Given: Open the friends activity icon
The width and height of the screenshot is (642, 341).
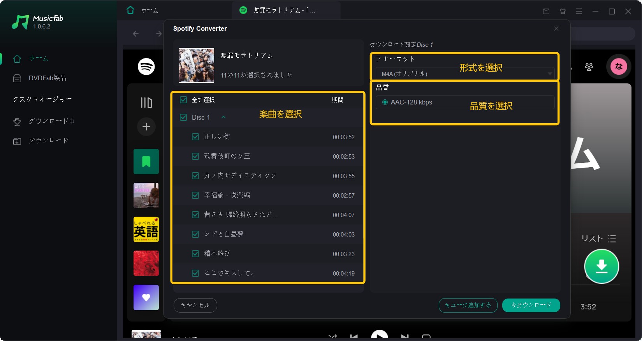Looking at the screenshot, I should 589,67.
